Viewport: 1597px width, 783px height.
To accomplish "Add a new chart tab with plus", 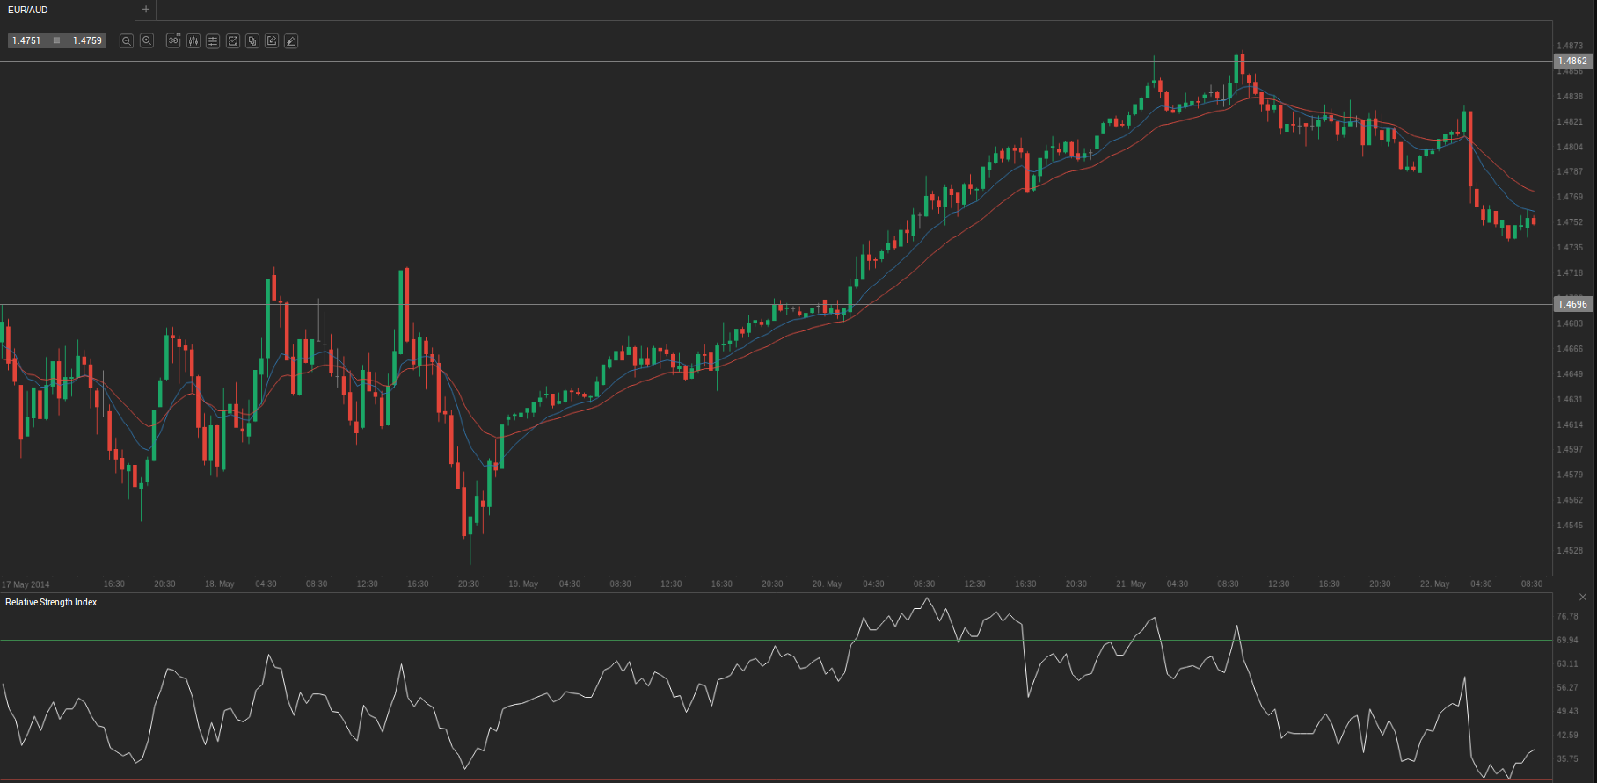I will (146, 10).
